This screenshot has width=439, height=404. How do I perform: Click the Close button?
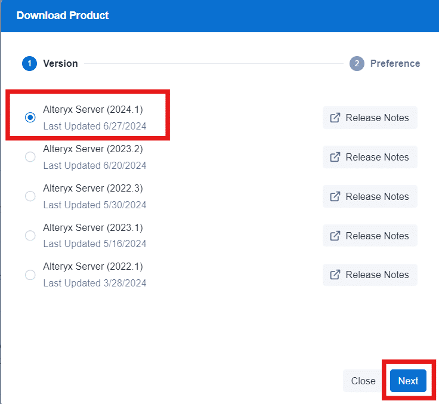pos(363,381)
